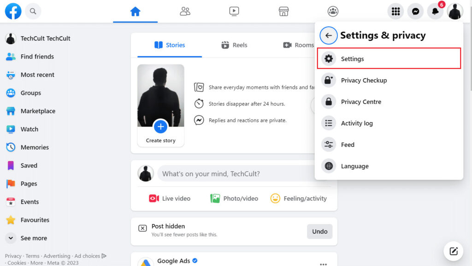Open the account profile picture menu
472x266 pixels.
(455, 12)
